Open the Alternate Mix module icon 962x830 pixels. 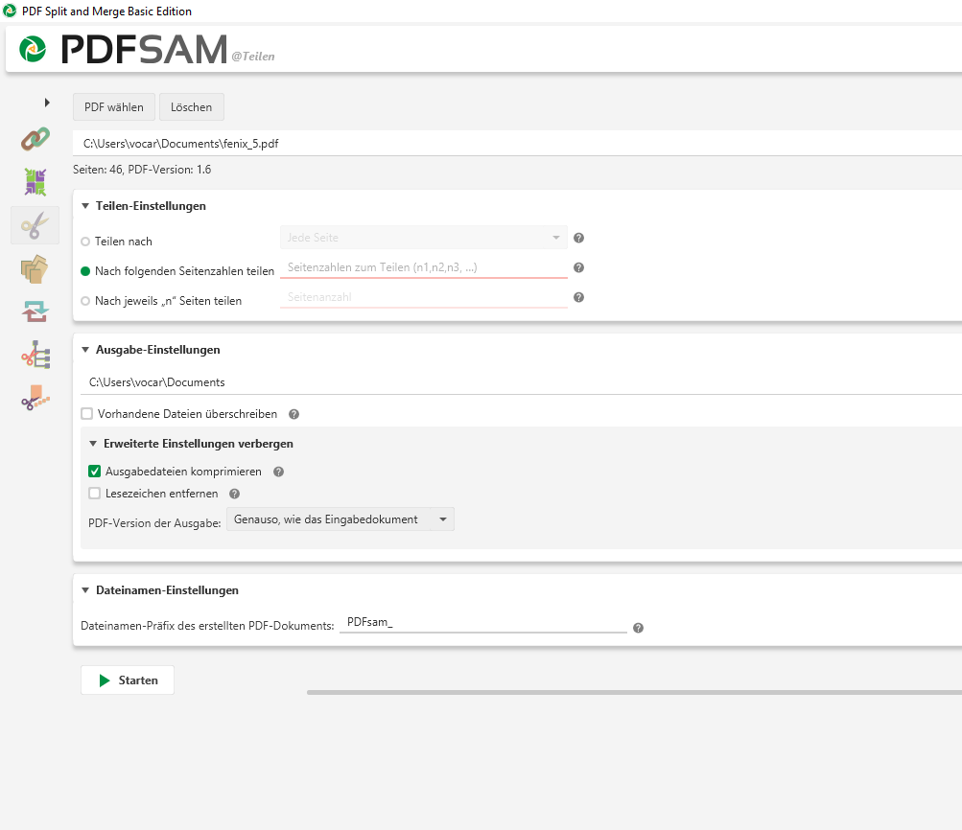click(x=35, y=182)
